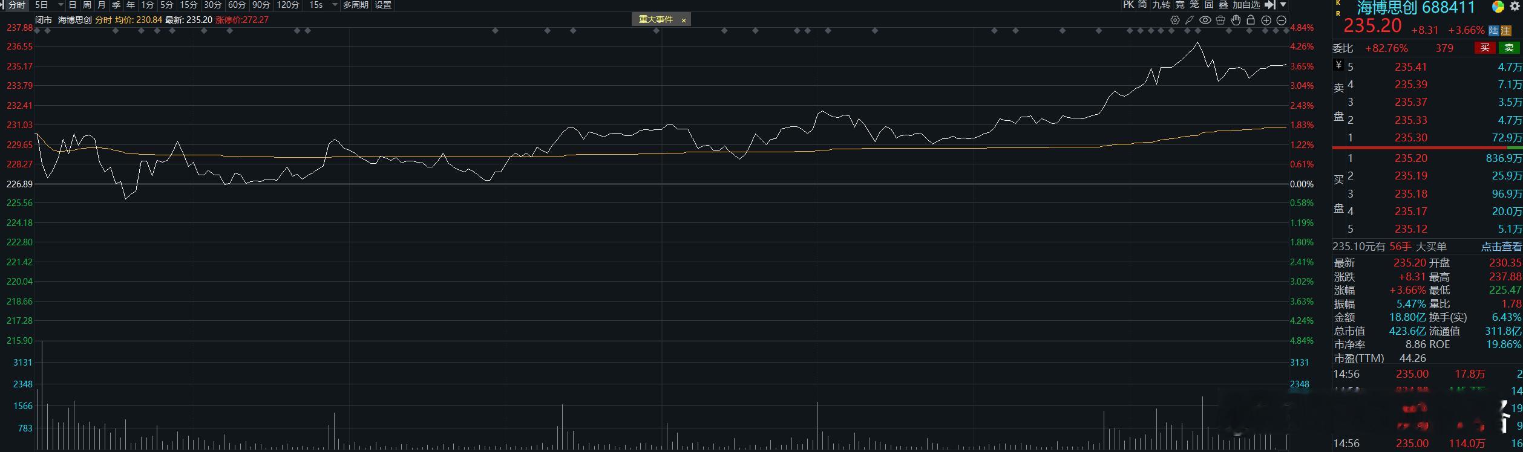This screenshot has width=1523, height=452.
Task: Expand the dropdown arrow after 15s
Action: [335, 5]
